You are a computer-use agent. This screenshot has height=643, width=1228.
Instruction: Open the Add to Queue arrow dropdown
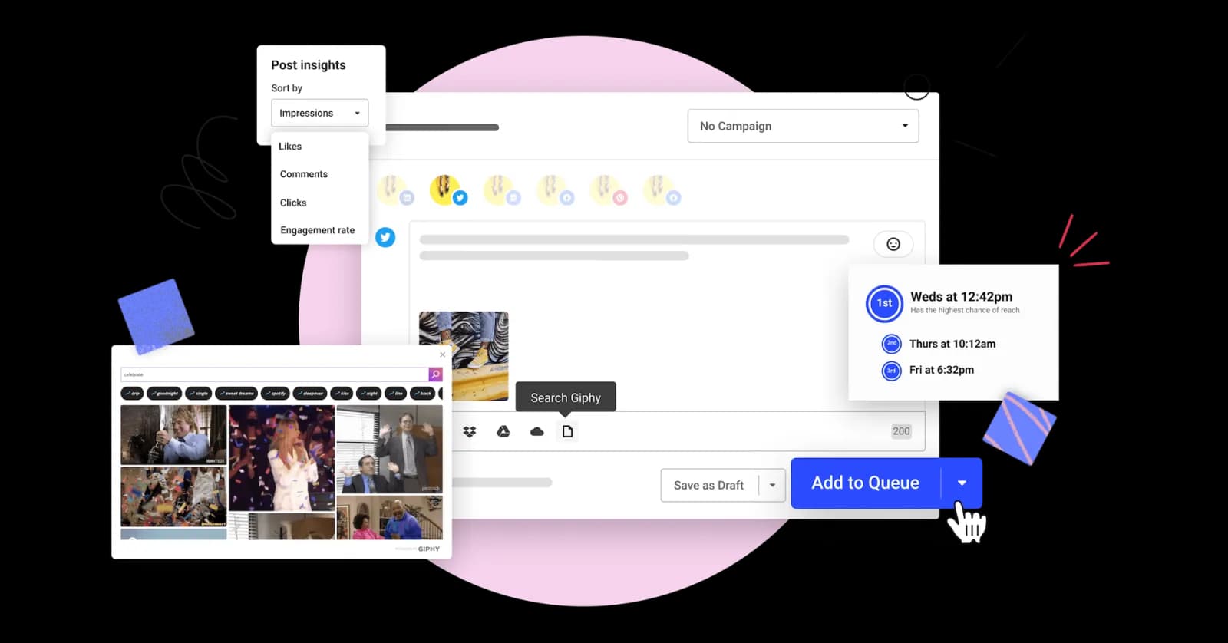coord(962,483)
